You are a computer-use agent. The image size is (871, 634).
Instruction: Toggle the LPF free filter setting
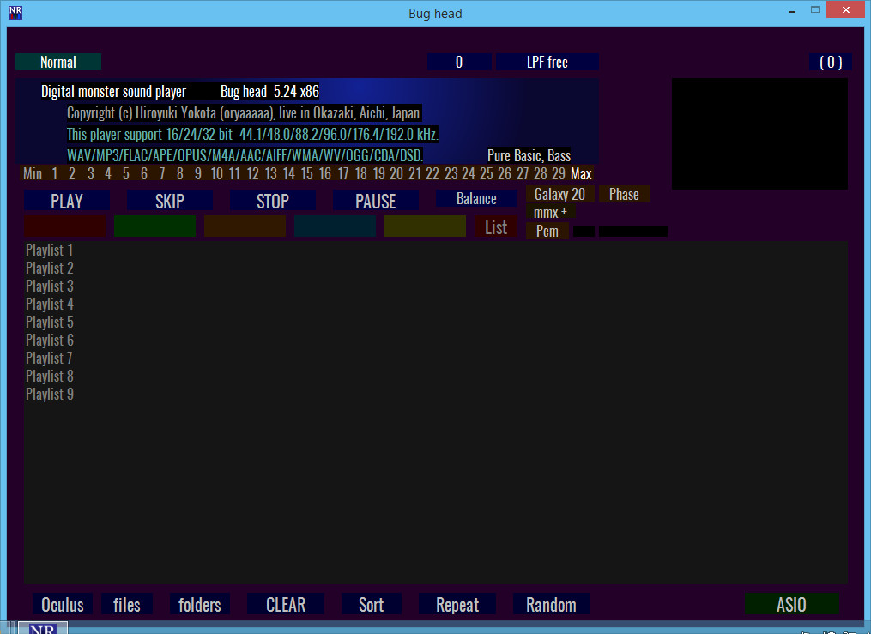coord(547,62)
